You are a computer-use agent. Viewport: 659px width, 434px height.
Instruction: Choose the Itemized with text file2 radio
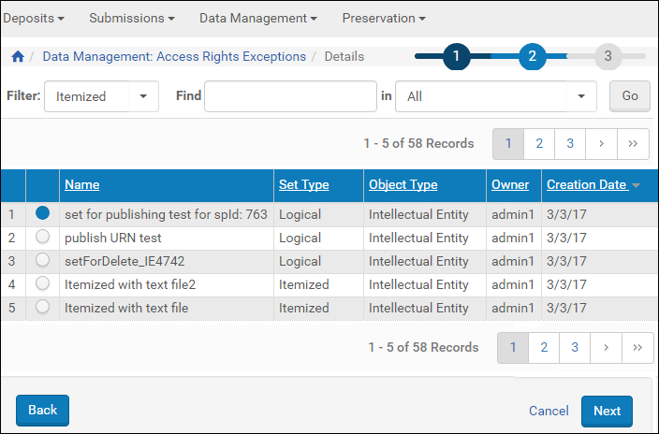point(42,284)
